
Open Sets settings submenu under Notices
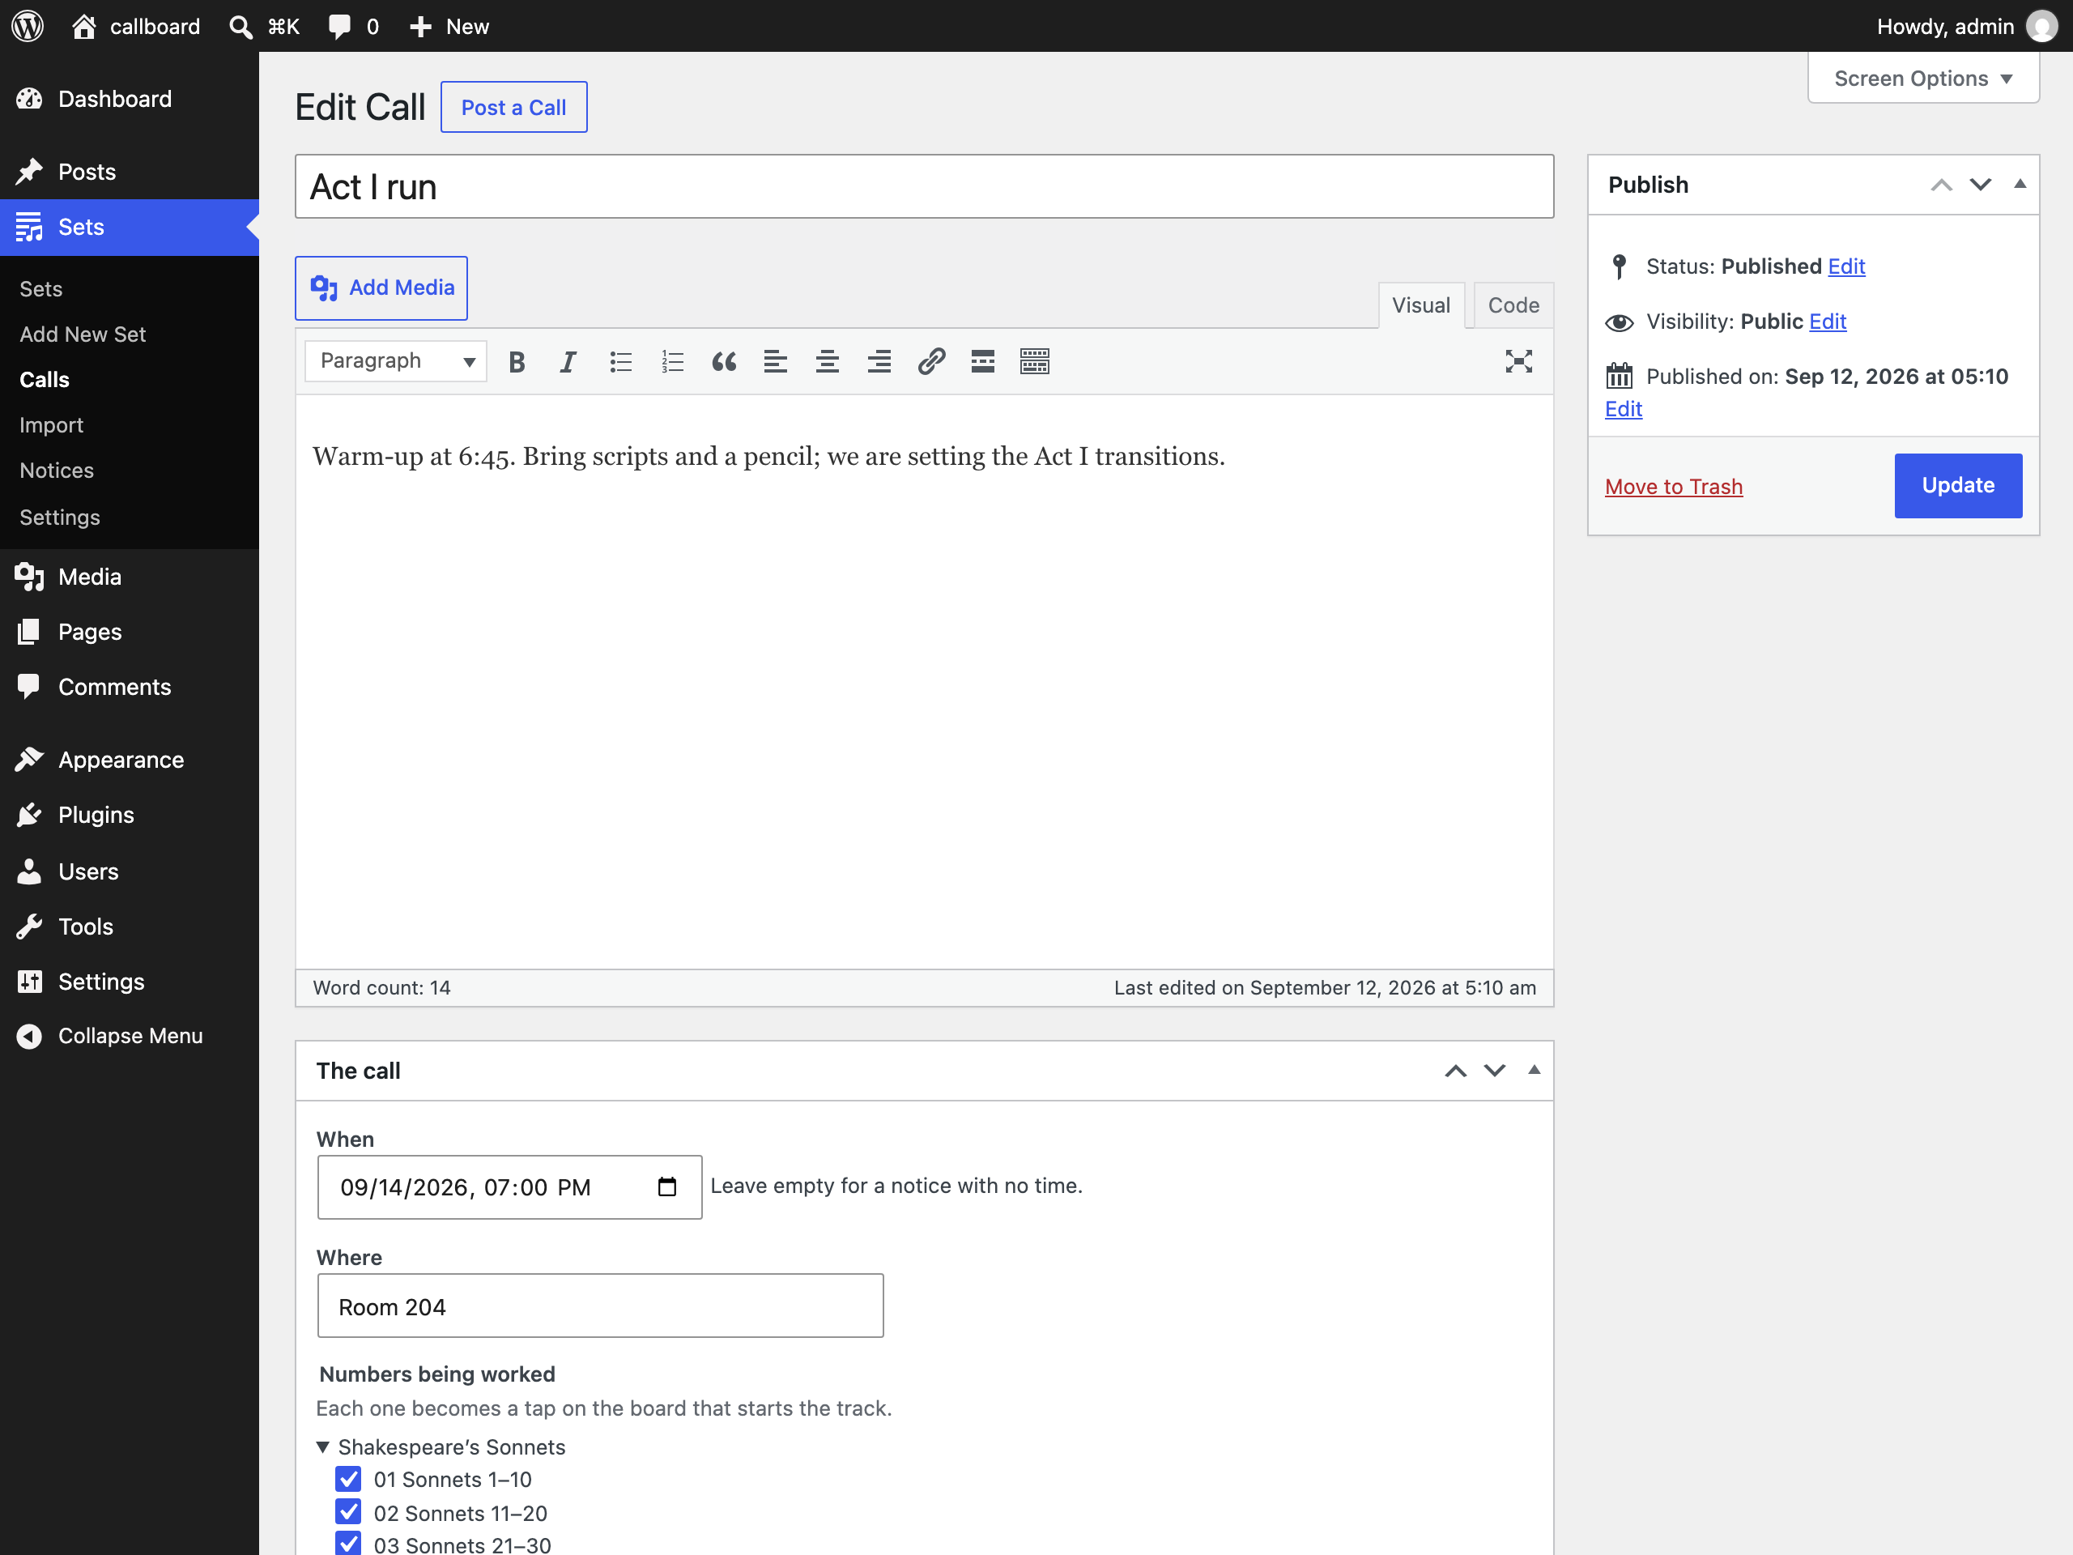(59, 518)
